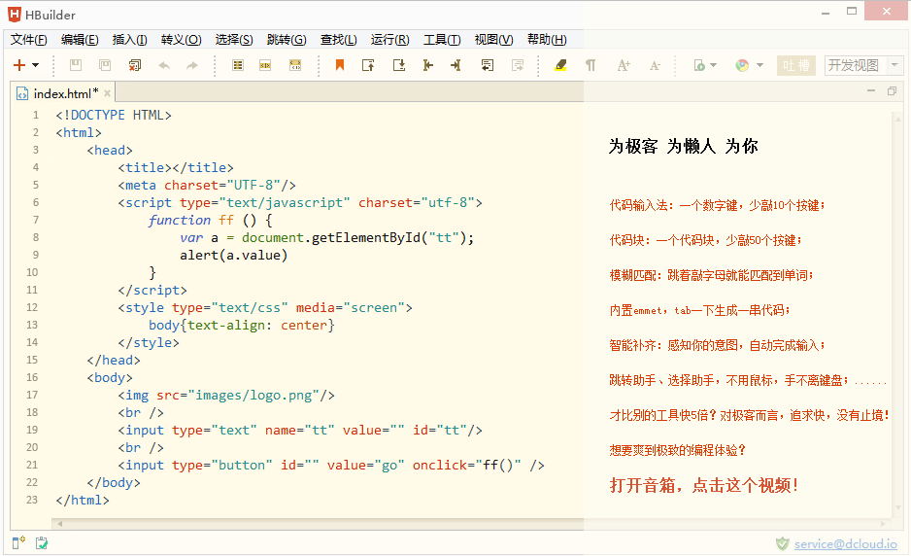This screenshot has height=556, width=911.
Task: Click the img src="images/logo.png" line
Action: (x=226, y=396)
